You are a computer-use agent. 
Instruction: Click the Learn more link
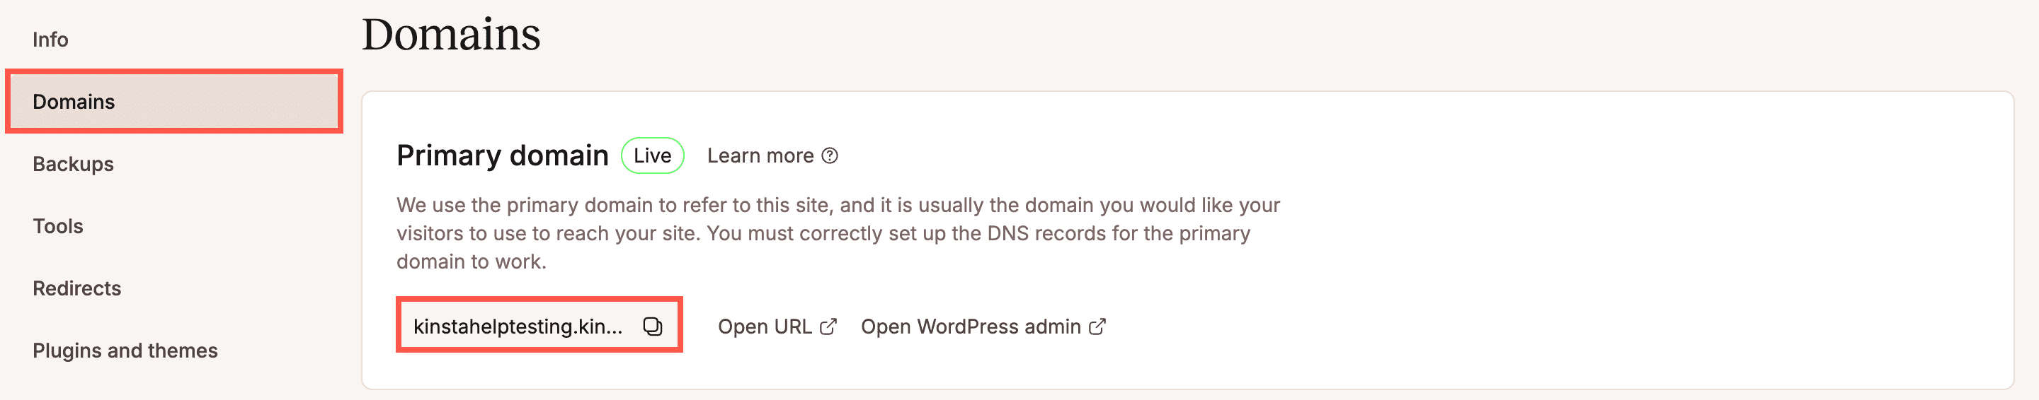click(x=760, y=155)
